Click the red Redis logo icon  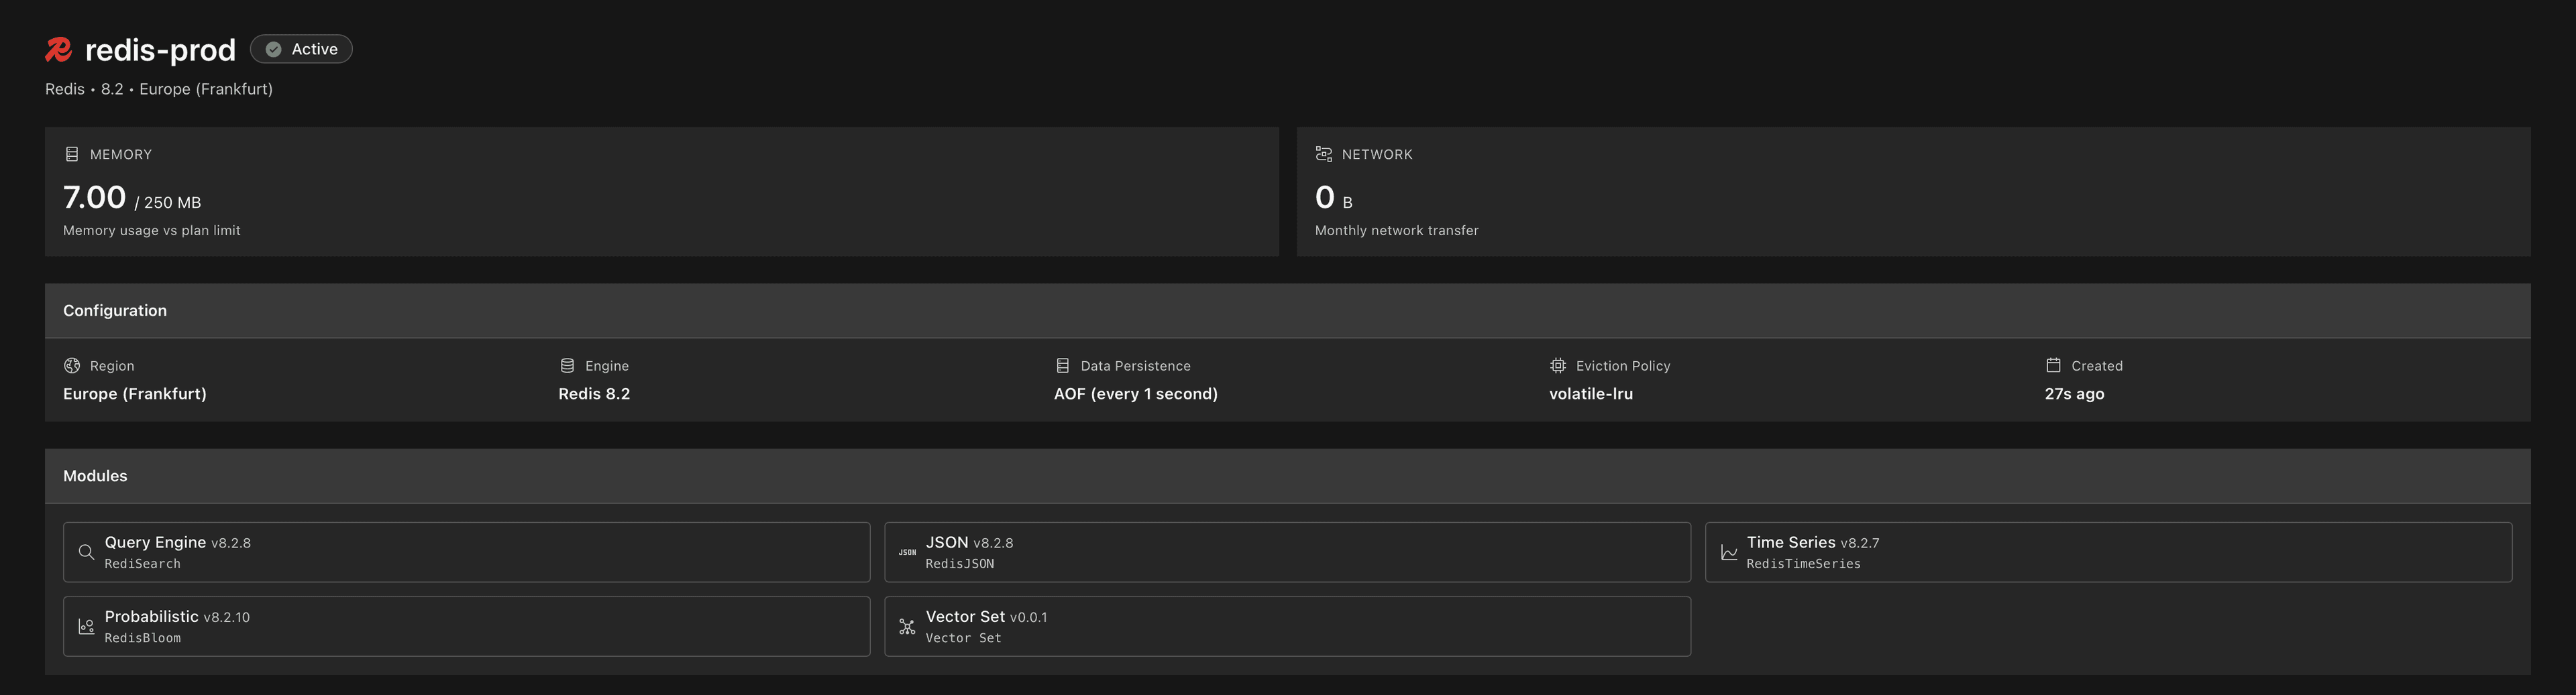[59, 49]
